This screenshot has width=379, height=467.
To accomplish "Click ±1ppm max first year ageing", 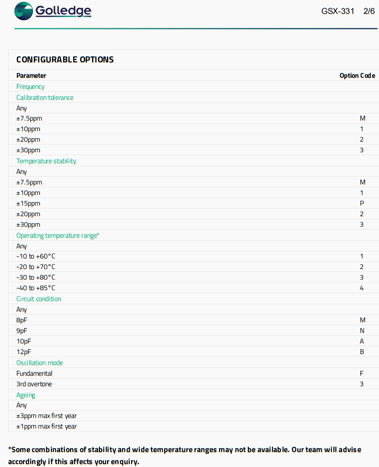I will click(47, 426).
